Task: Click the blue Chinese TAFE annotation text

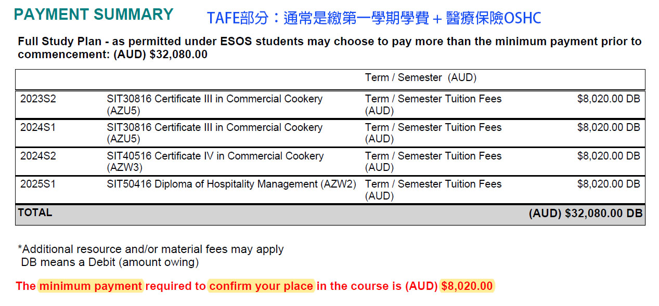Action: click(x=374, y=18)
